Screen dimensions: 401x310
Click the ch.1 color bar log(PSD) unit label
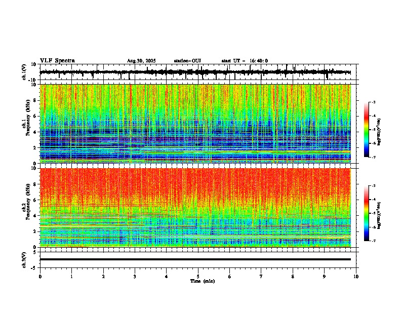click(379, 132)
